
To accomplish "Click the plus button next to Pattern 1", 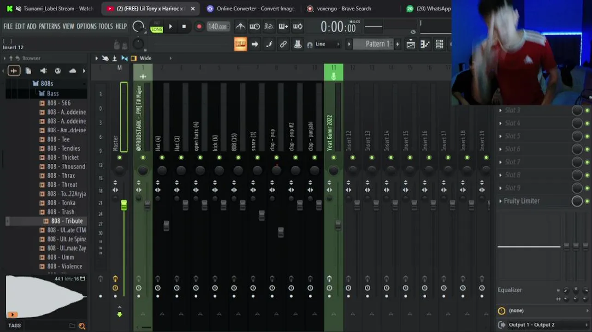I will pos(397,44).
